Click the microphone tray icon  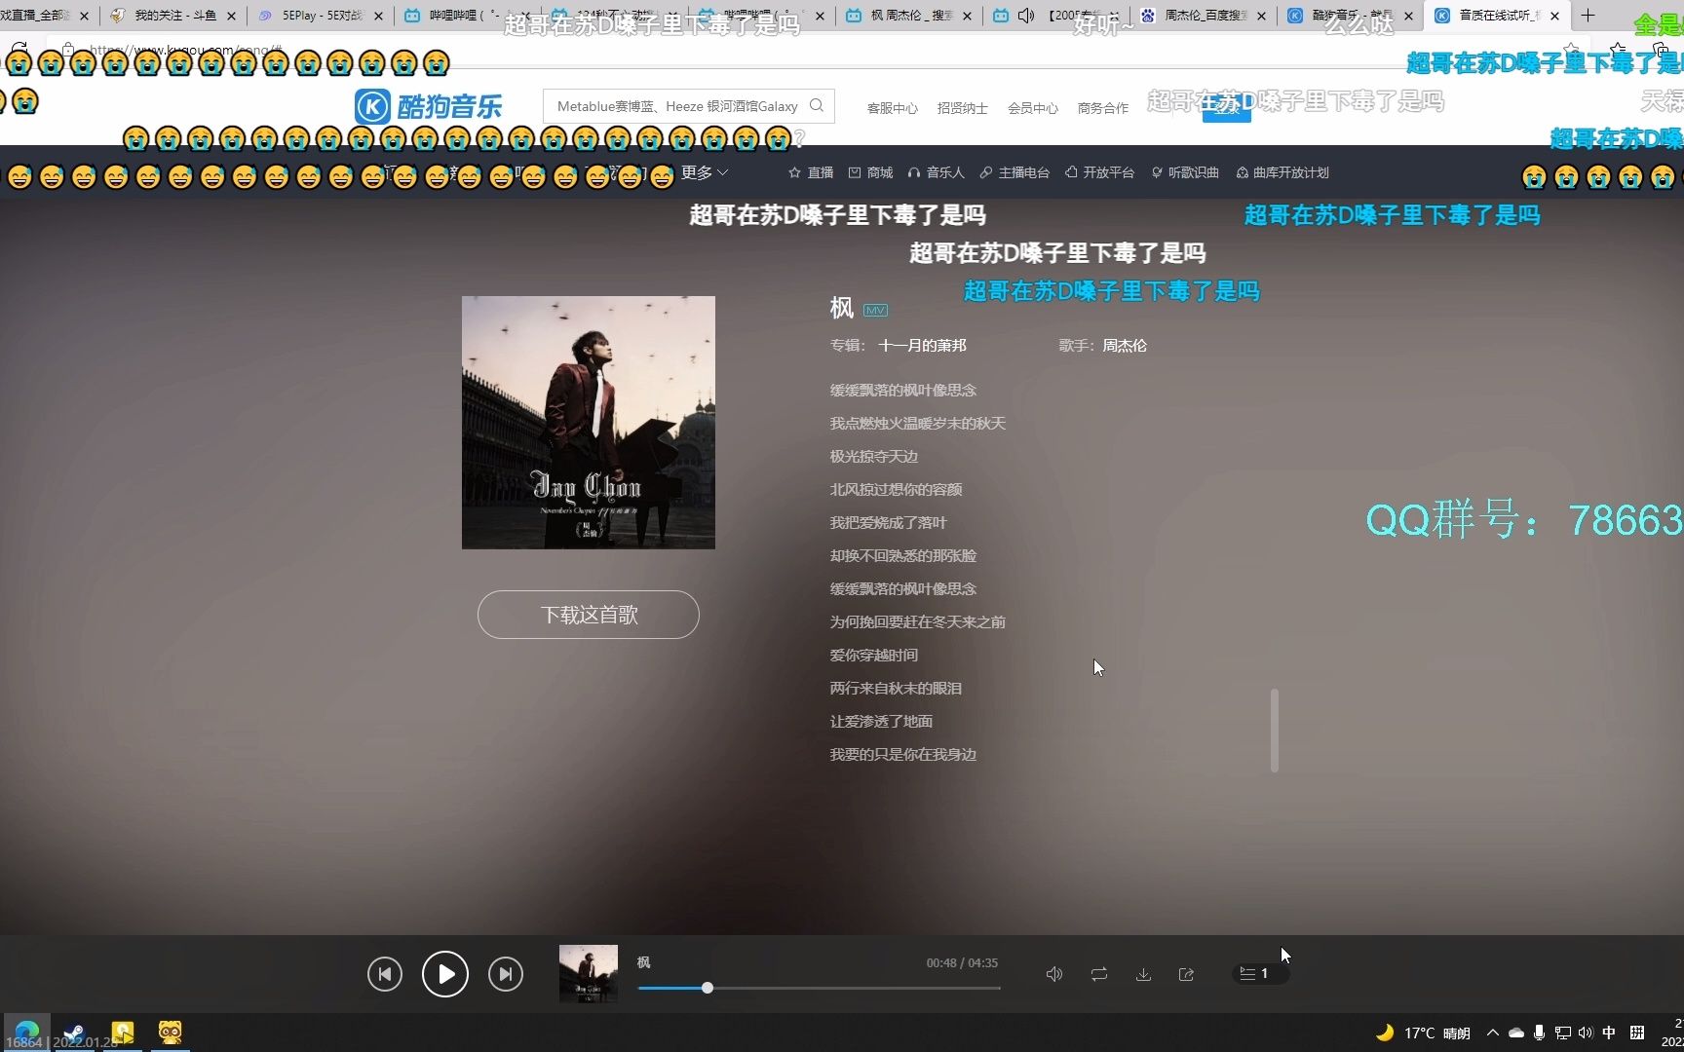[x=1539, y=1033]
